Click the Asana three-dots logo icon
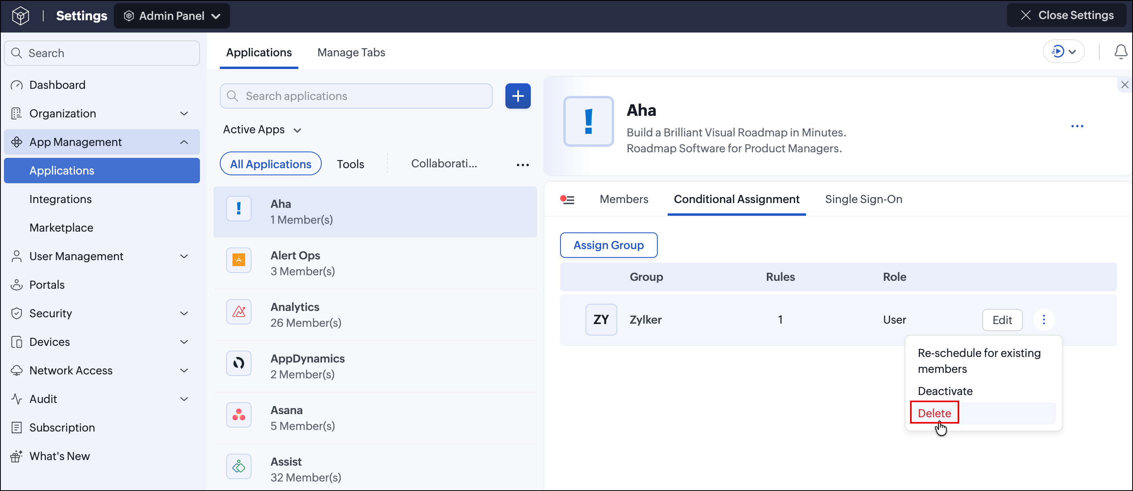 (239, 414)
